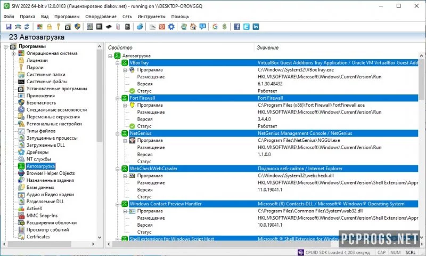Click the blue gear toolbar icon
426x256 pixels.
tap(171, 27)
